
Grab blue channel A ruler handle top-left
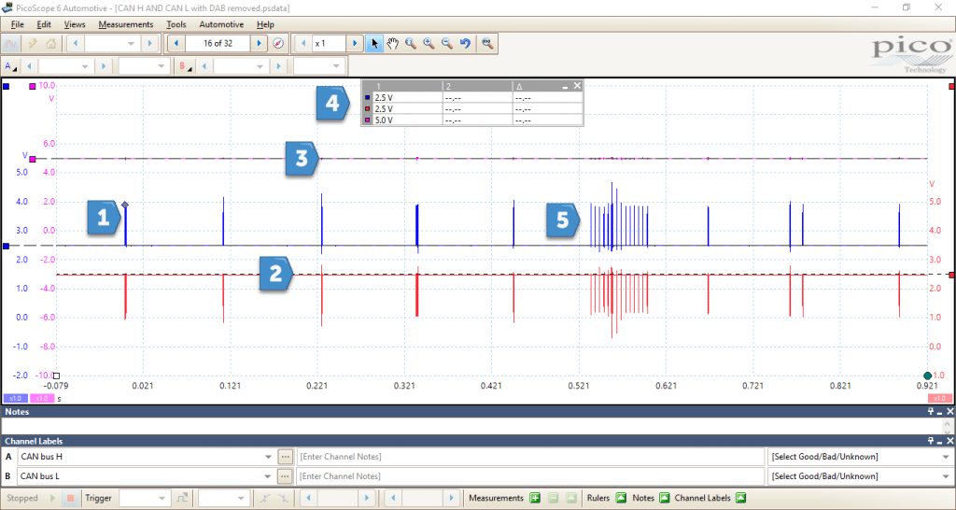click(x=7, y=87)
